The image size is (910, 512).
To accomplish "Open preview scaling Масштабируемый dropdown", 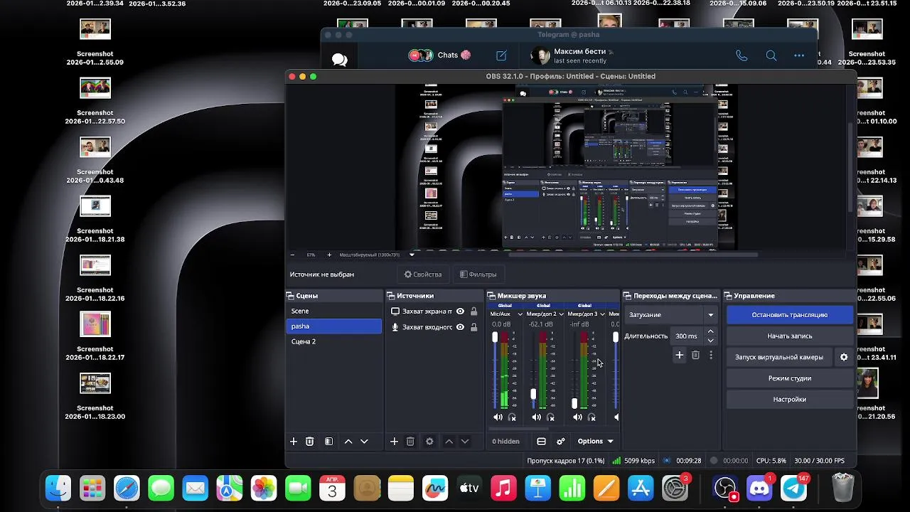I will click(x=376, y=255).
